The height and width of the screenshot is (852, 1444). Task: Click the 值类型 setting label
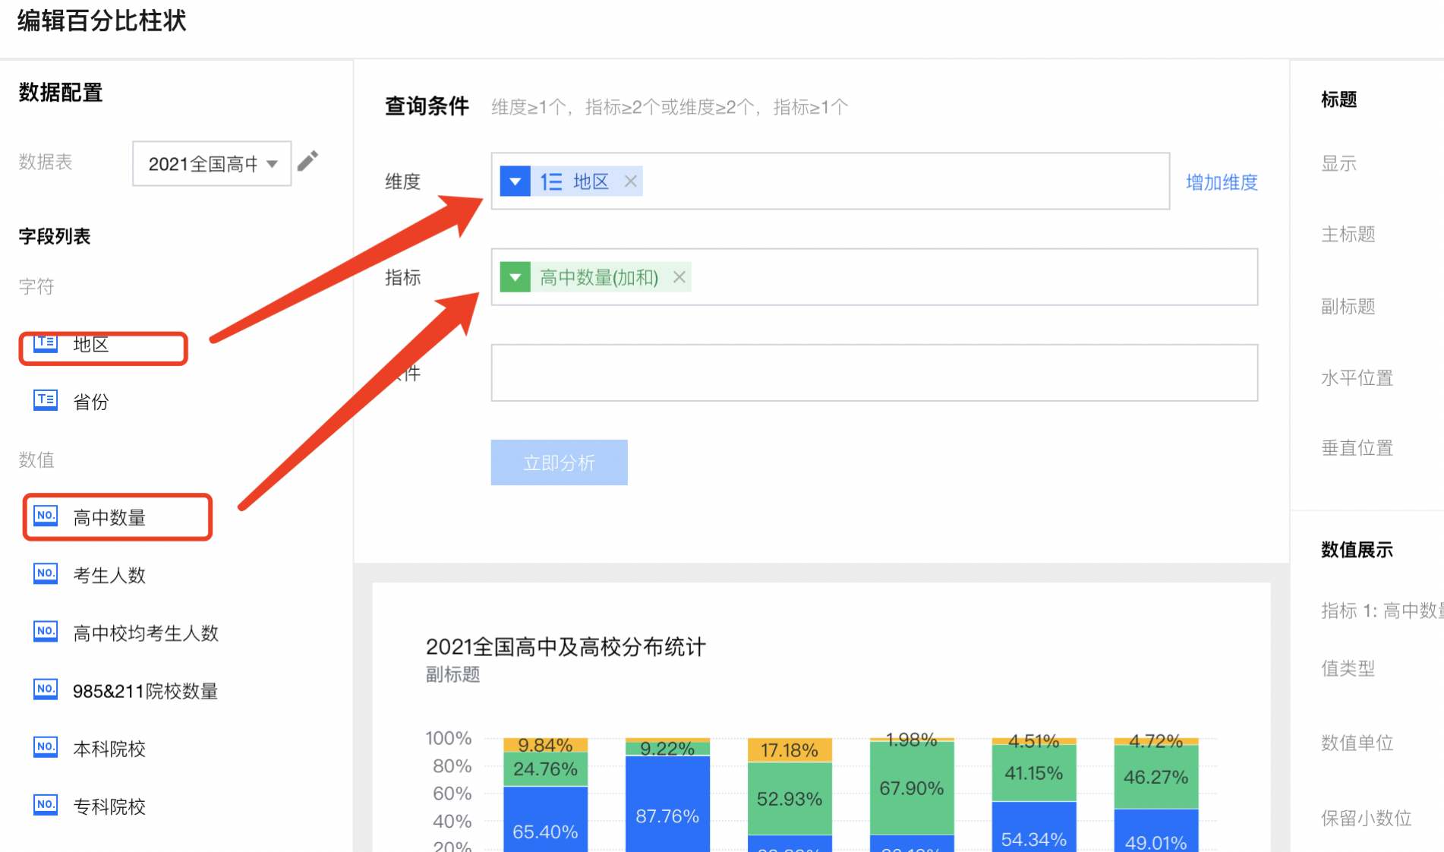(x=1348, y=668)
